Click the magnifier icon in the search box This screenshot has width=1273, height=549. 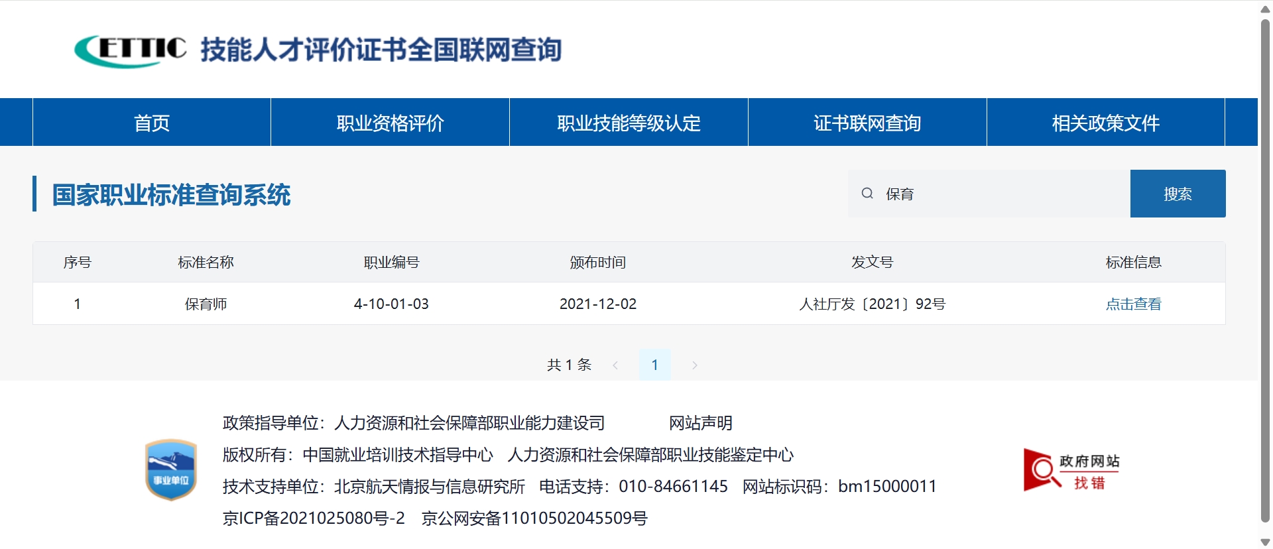867,194
